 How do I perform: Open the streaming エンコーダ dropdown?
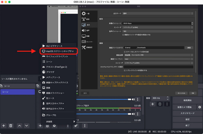pos(157,27)
